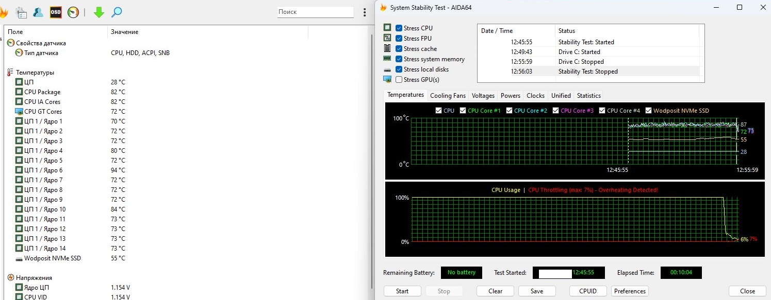Click the sensor gauge toolbar icon
Screen dimensions: 771x300
click(x=73, y=12)
